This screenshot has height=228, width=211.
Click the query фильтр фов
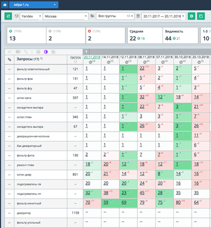point(25,79)
